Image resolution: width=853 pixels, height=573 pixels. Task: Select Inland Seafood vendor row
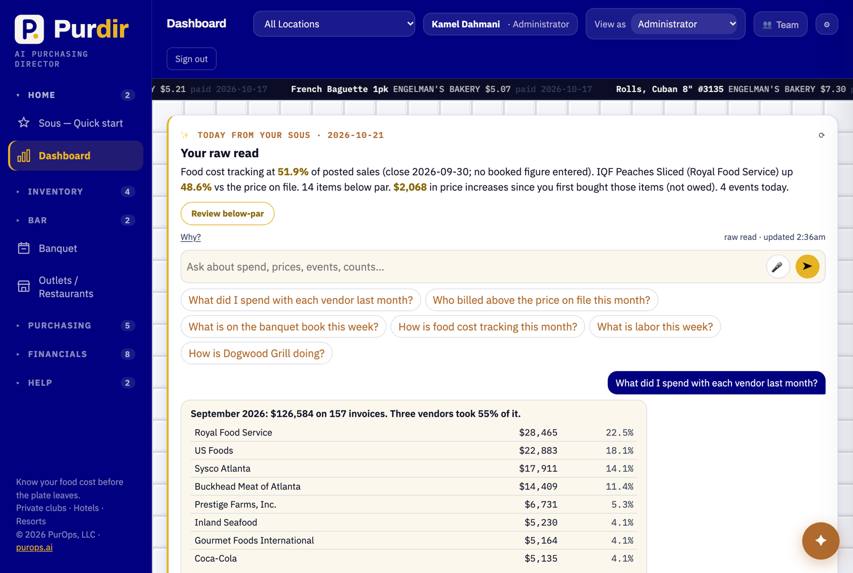click(414, 523)
